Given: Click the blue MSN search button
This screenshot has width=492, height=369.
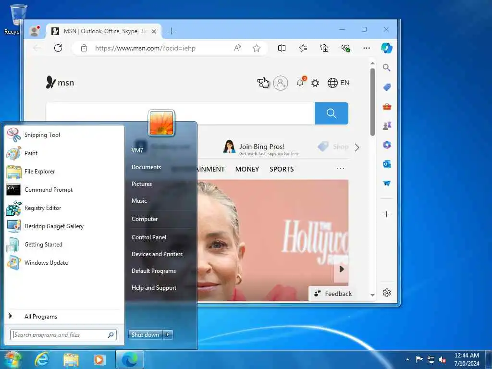Looking at the screenshot, I should [x=332, y=113].
